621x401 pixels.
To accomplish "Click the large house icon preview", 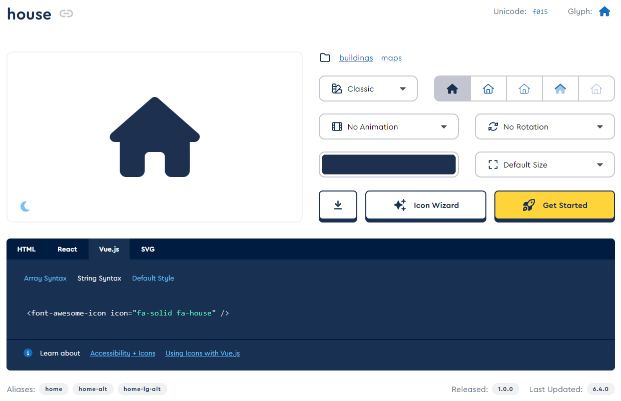I will coord(155,137).
